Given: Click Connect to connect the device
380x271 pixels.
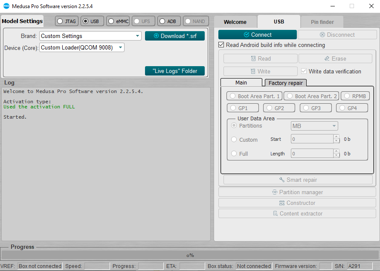Looking at the screenshot, I should tap(257, 35).
